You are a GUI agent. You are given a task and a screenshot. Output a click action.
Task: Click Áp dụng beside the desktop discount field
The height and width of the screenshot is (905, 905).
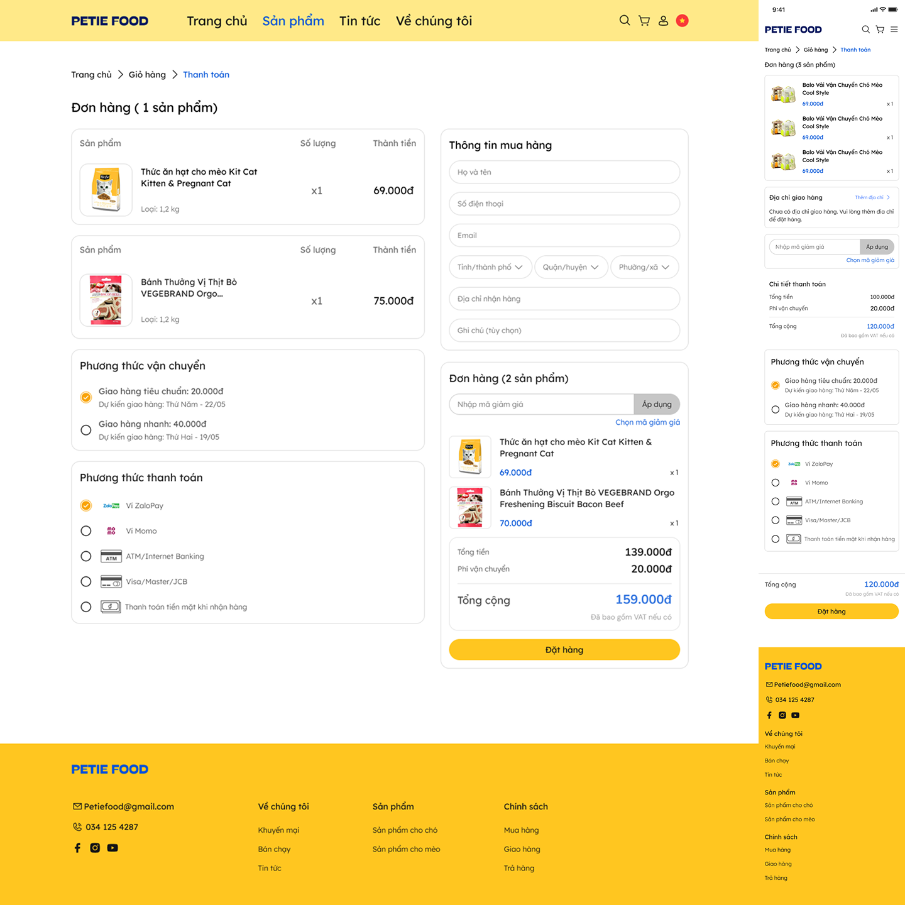657,404
